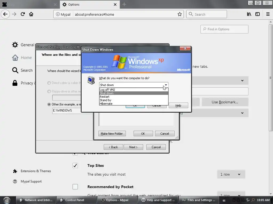Click Cancel in the browse folder dialog
Image resolution: width=273 pixels, height=204 pixels.
click(x=165, y=134)
